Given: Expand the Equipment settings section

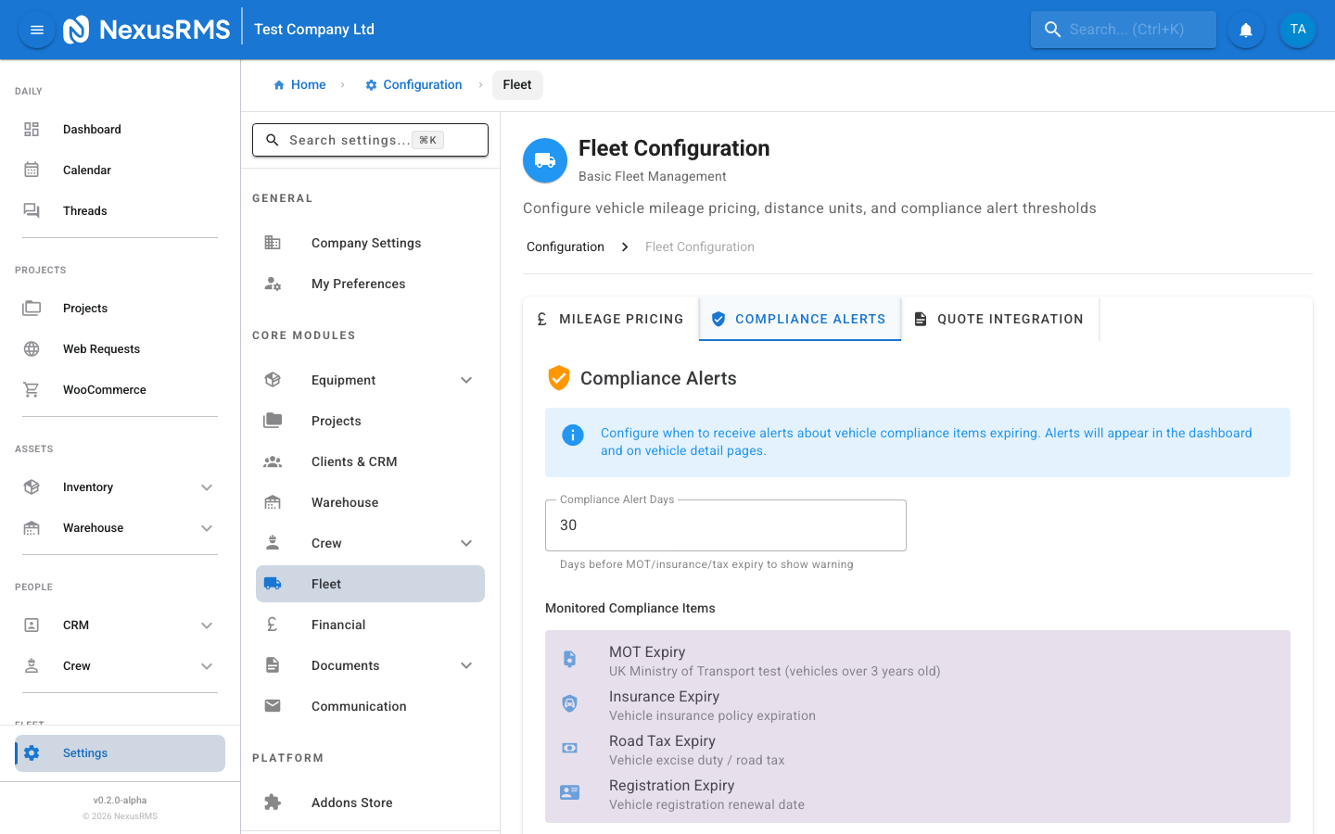Looking at the screenshot, I should pos(466,380).
